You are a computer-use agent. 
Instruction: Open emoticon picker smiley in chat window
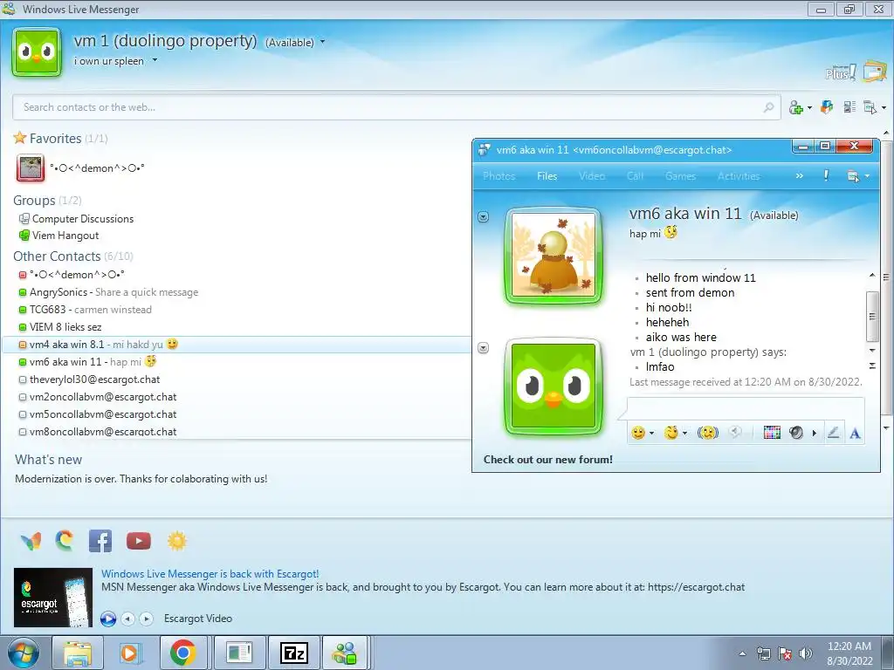638,433
